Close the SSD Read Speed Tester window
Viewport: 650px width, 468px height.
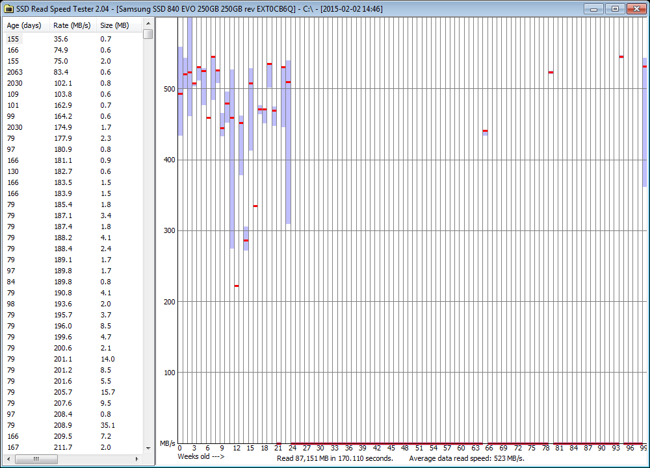[x=636, y=8]
